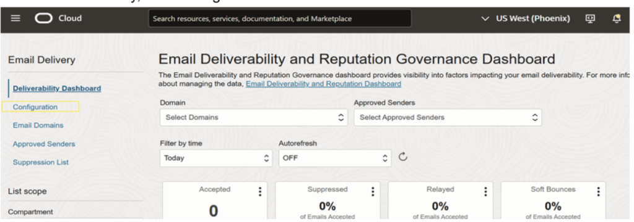
Task: Open the Autorefresh OFF dropdown
Action: click(335, 158)
